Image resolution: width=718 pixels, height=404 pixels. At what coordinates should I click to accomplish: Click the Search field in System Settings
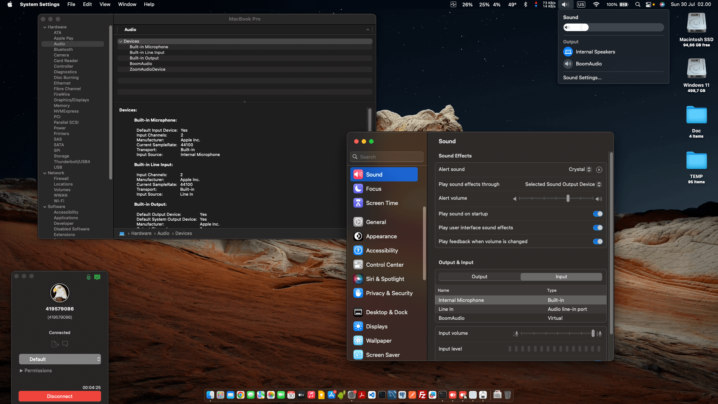(x=387, y=157)
